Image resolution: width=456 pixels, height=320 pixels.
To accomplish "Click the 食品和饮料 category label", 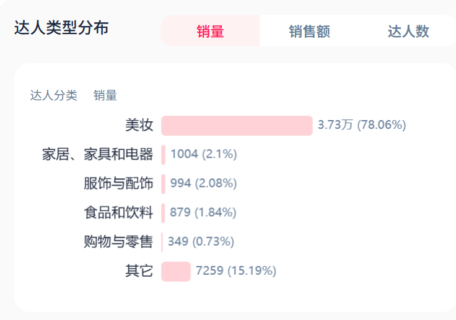I will click(118, 212).
